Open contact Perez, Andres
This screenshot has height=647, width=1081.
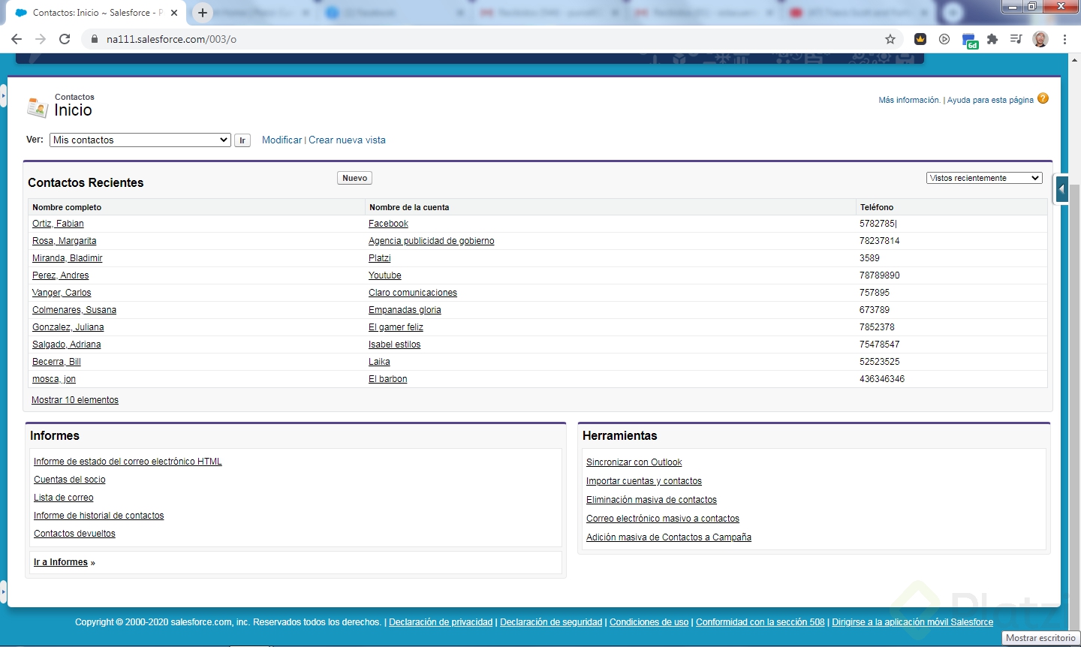pos(60,275)
